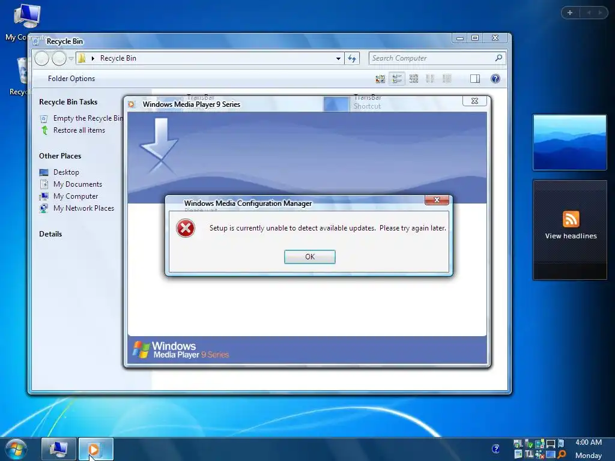Click View headlines in the feed gadget
This screenshot has width=615, height=461.
click(571, 236)
